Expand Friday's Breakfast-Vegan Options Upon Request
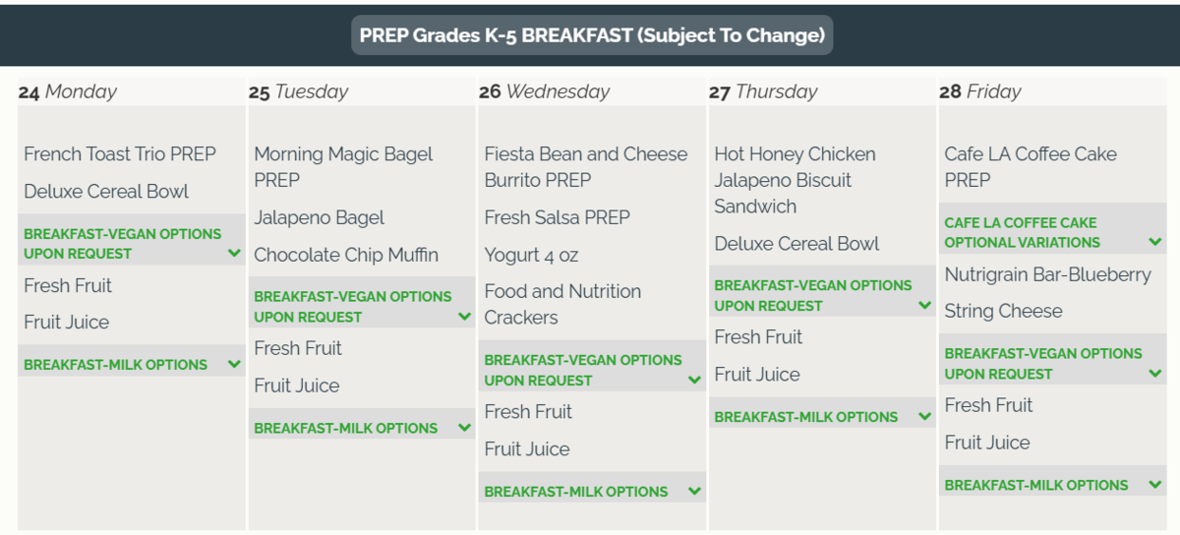Viewport: 1180px width, 535px height. pos(1052,364)
